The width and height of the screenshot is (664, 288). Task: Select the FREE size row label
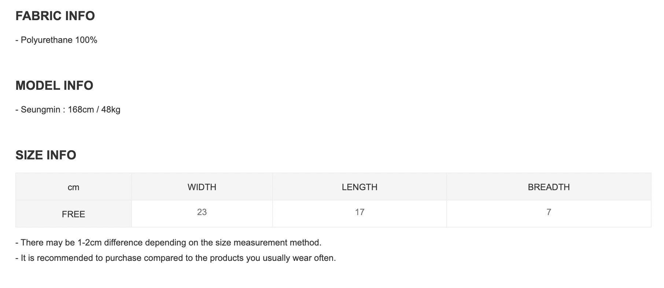click(73, 214)
